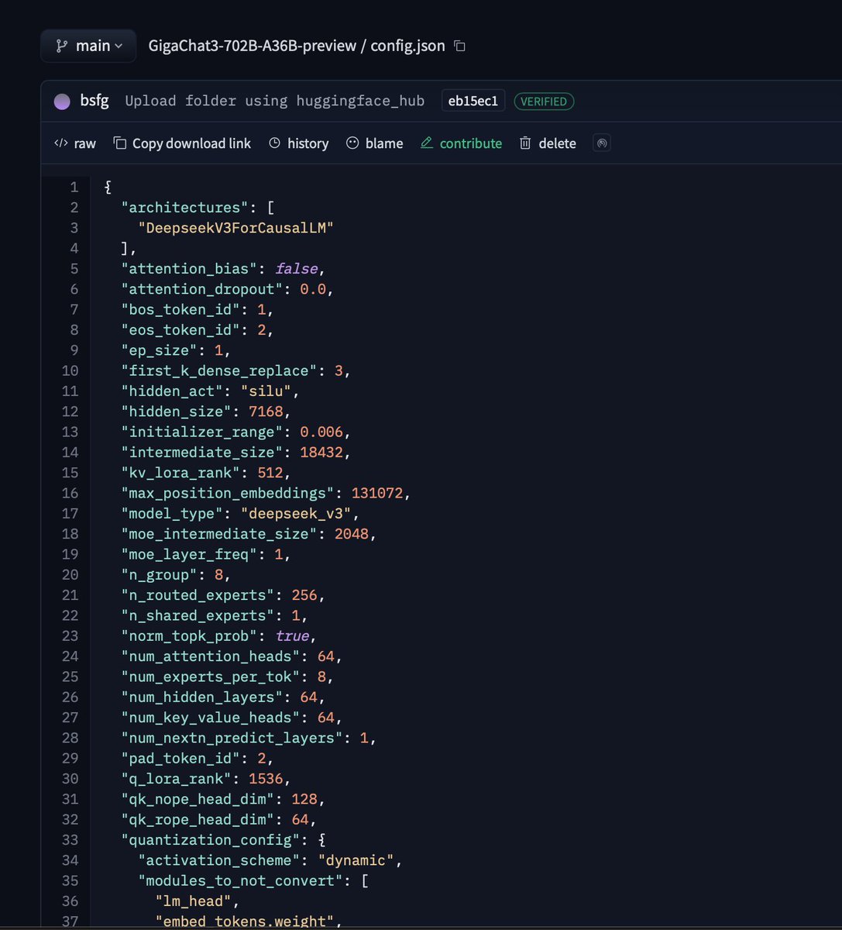Open the commit message 'Upload folder using huggingface_hub'
This screenshot has height=930, width=842.
[275, 101]
